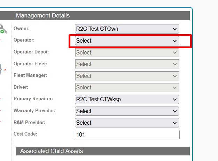Click the curly bracket icon at left edge
Screen dimensions: 218x161
pyautogui.click(x=1, y=69)
